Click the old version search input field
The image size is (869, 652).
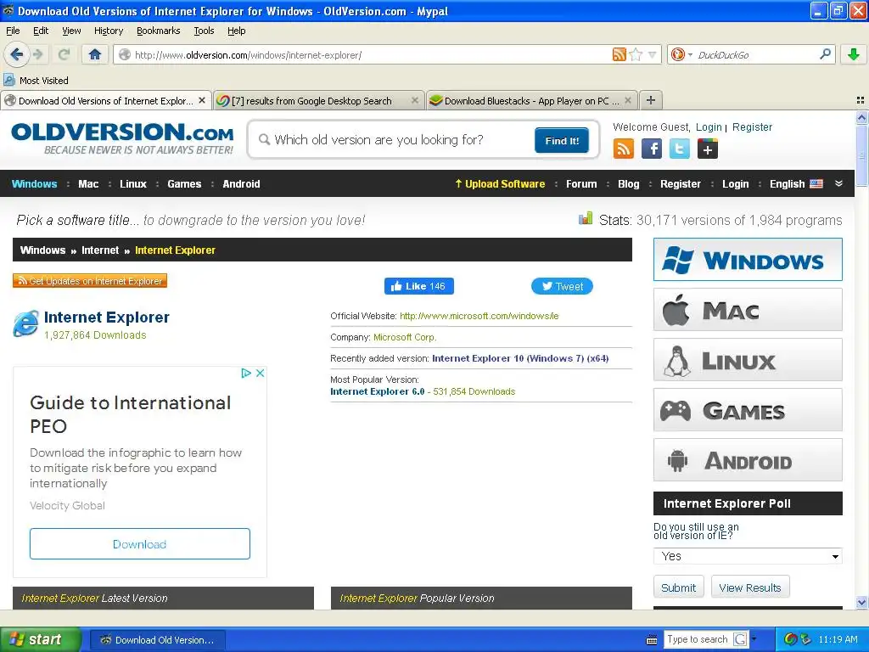click(x=394, y=140)
